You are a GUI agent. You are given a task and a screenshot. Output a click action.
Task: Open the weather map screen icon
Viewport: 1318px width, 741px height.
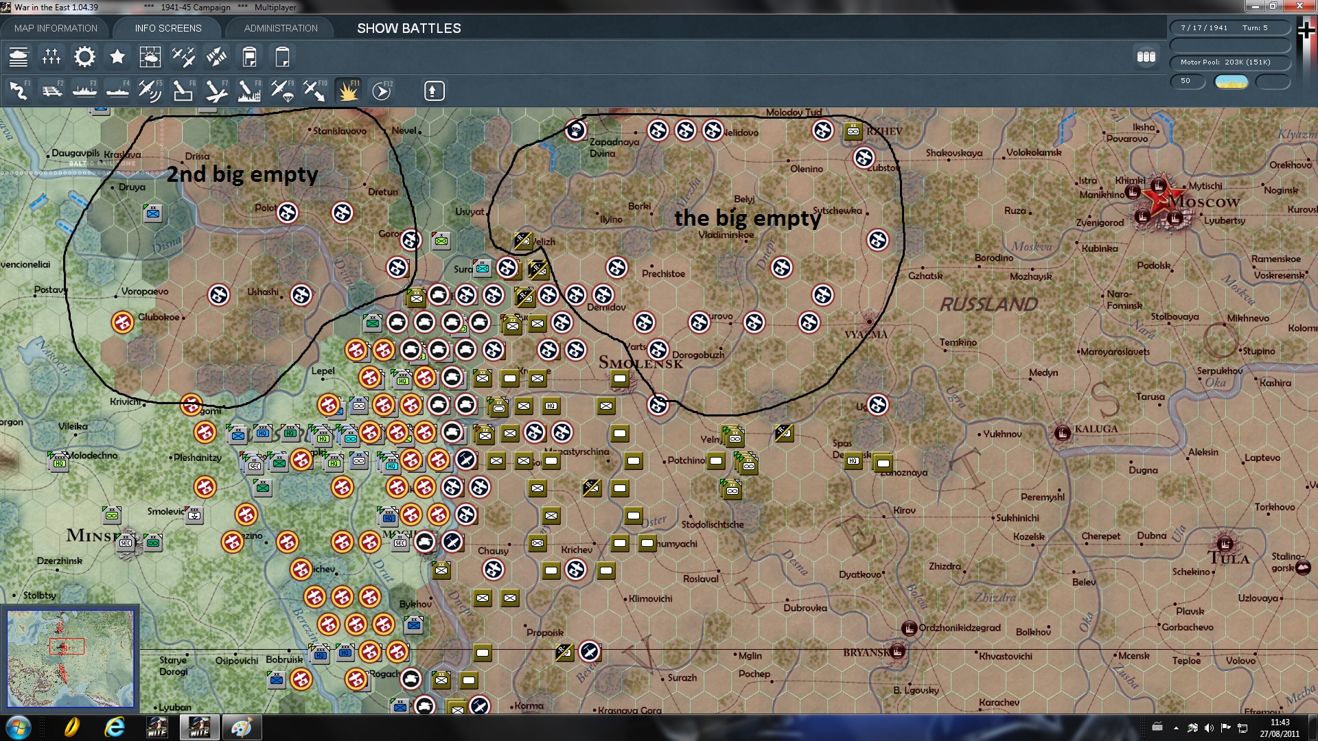150,57
